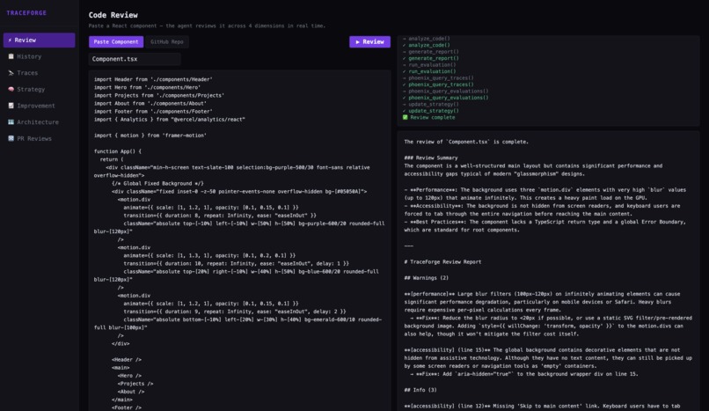Click the green update_strategy() log entry
Viewport: 709px width, 411px height.
433,111
